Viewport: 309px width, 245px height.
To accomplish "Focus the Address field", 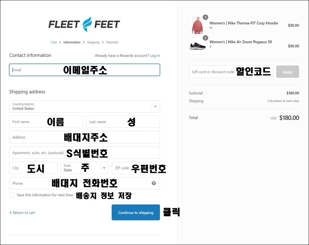I will click(x=85, y=137).
